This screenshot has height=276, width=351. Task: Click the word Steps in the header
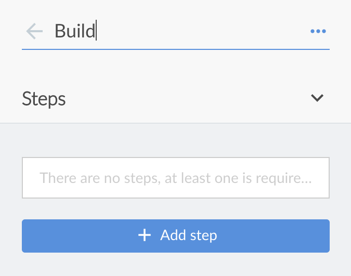[x=44, y=98]
